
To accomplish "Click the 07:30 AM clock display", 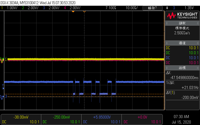I will pos(181,117).
